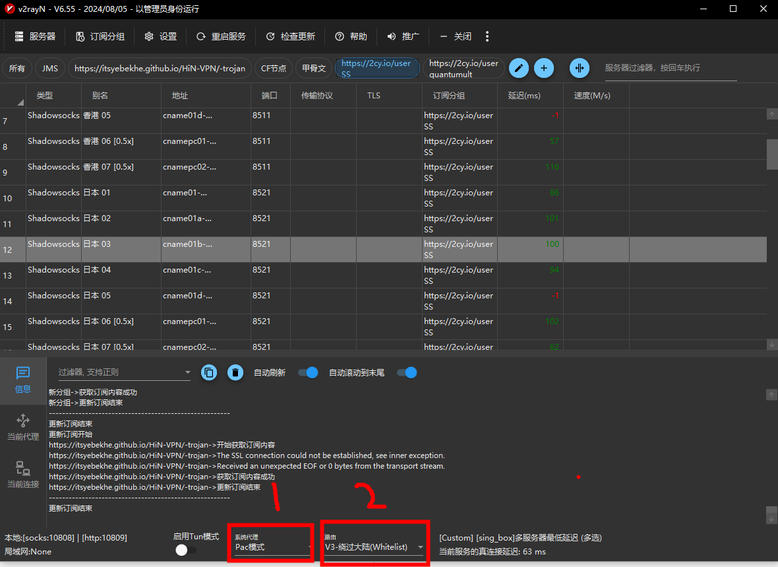Open the 路由 V3-绕过大陆 dropdown
778x567 pixels.
tap(374, 547)
